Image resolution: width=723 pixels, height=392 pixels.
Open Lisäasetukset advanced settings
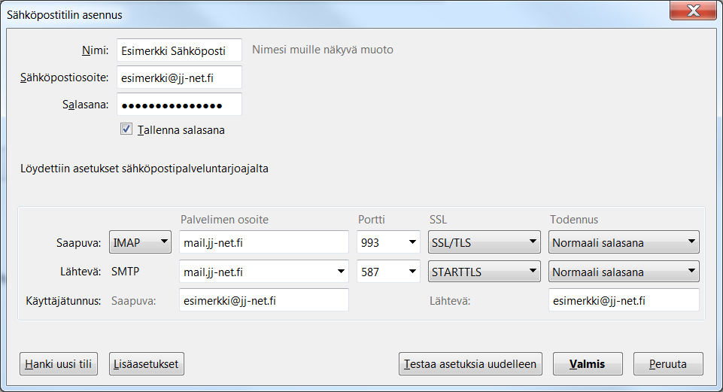coord(147,363)
